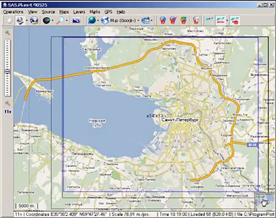Image resolution: width=276 pixels, height=218 pixels.
Task: Click the blue globe toolbar icon
Action: point(92,20)
